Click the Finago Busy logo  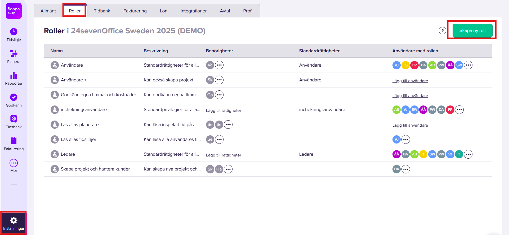tap(14, 11)
